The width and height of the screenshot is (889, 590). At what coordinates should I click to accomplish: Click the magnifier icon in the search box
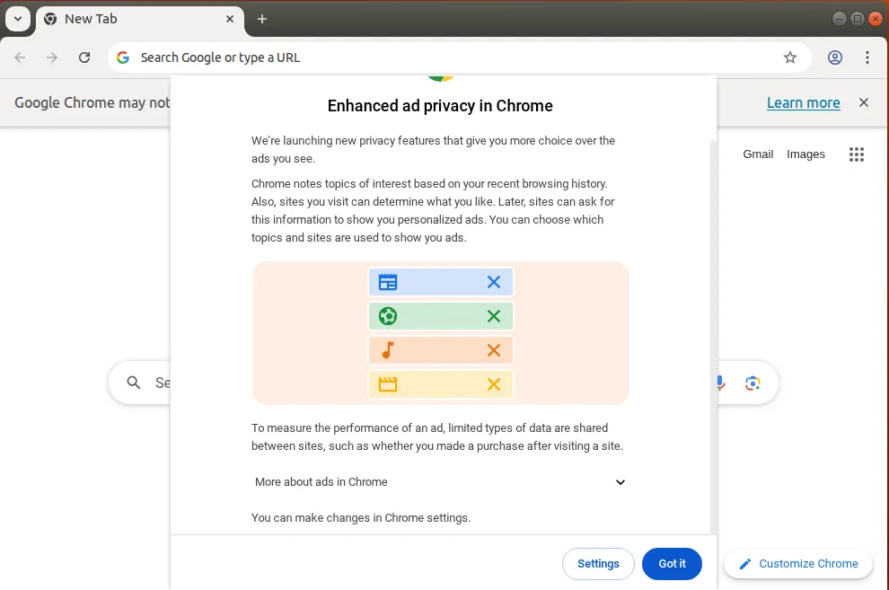pos(133,383)
